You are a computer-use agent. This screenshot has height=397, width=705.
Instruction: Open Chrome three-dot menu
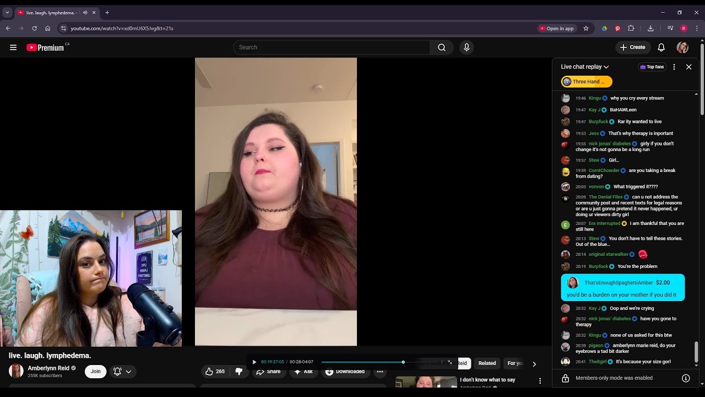click(697, 28)
